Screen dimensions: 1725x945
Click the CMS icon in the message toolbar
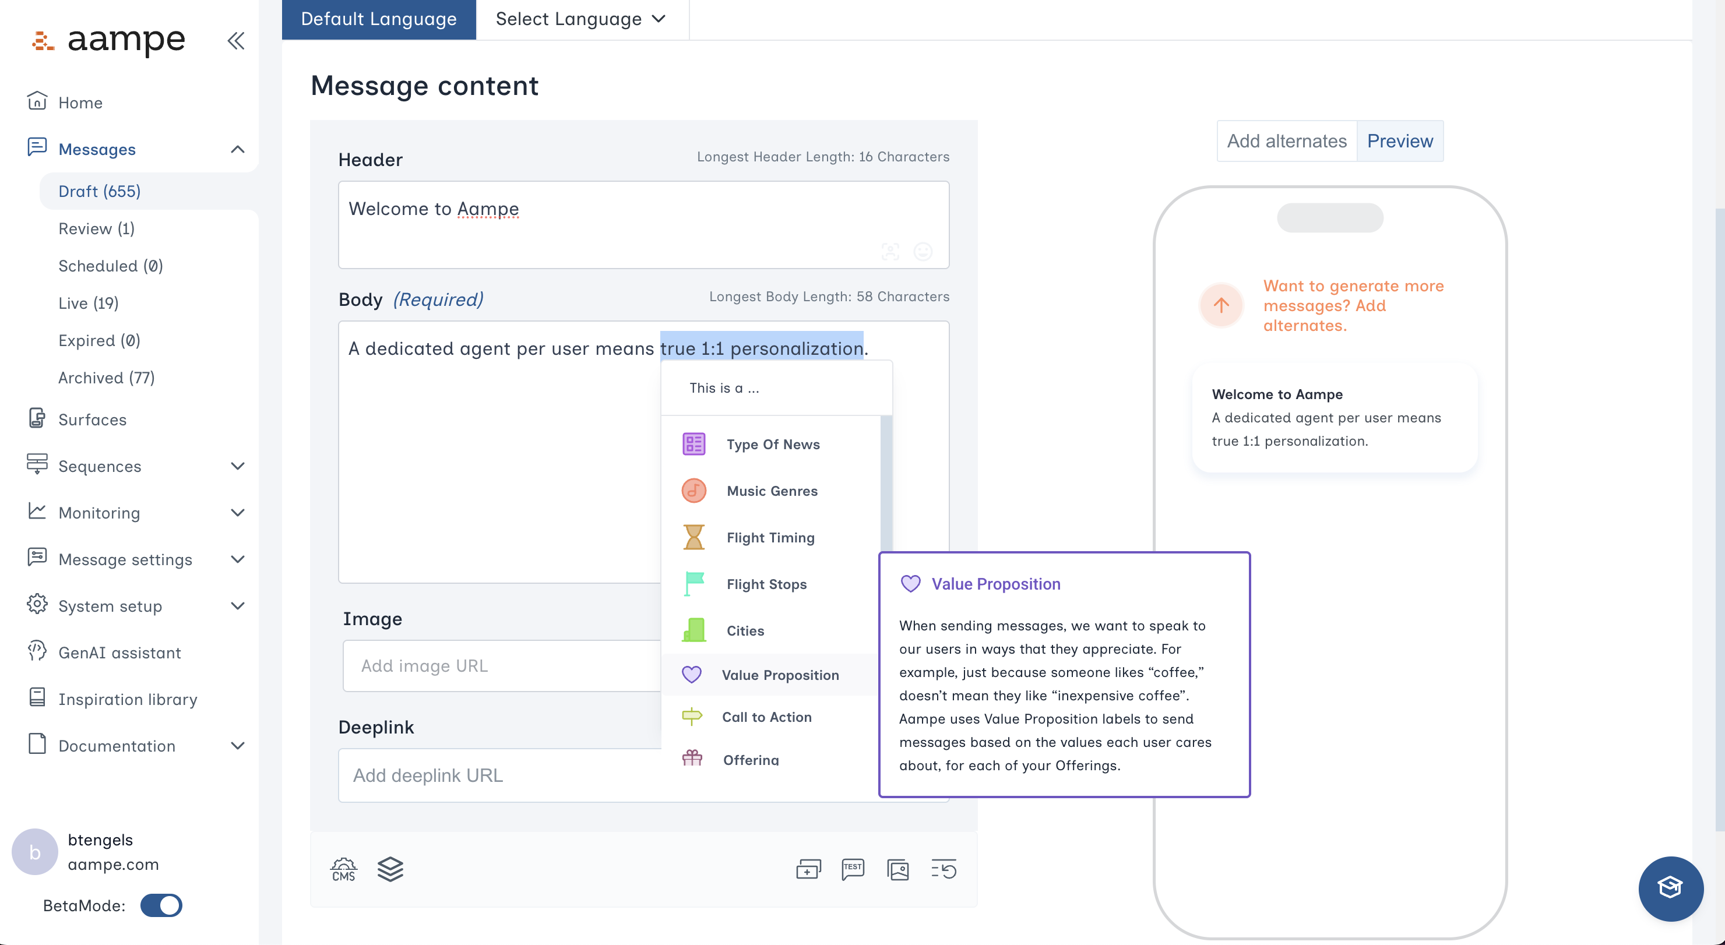coord(343,869)
